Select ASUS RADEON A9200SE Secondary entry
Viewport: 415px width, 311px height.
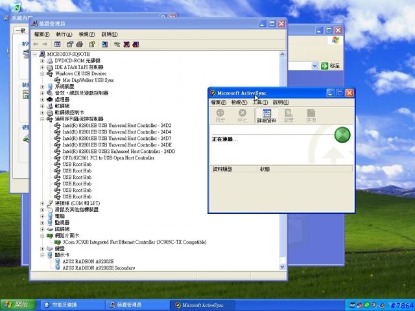click(99, 268)
